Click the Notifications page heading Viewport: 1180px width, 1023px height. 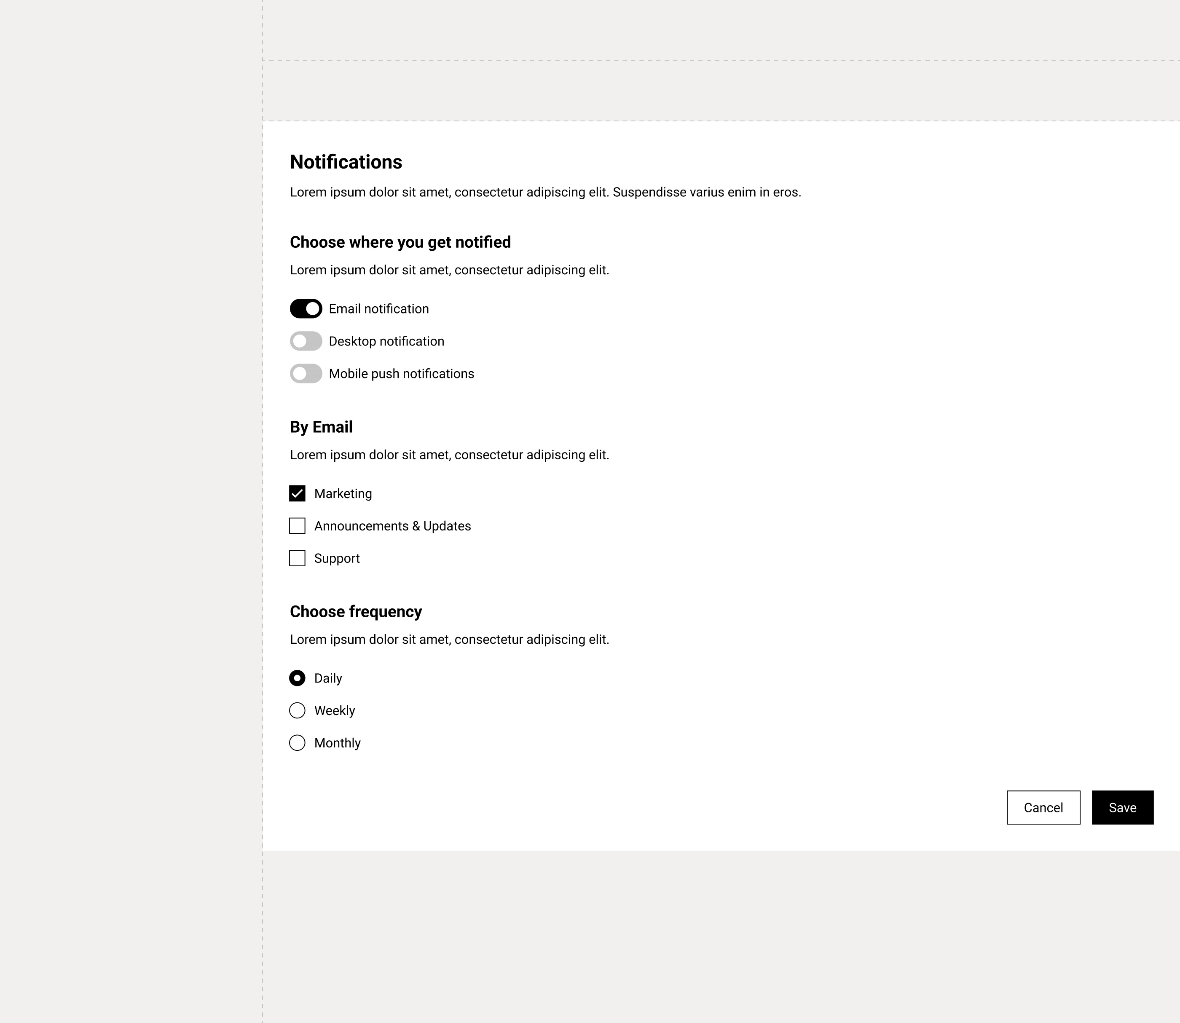[x=346, y=162]
